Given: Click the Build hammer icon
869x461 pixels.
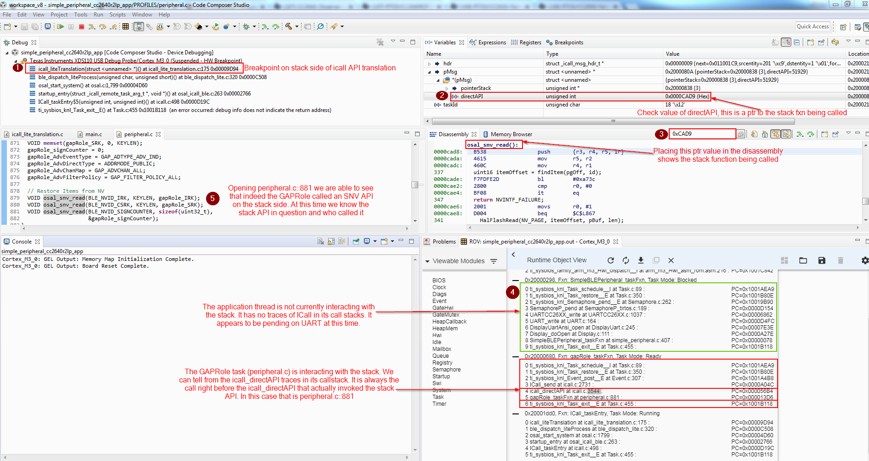Looking at the screenshot, I should coord(288,27).
